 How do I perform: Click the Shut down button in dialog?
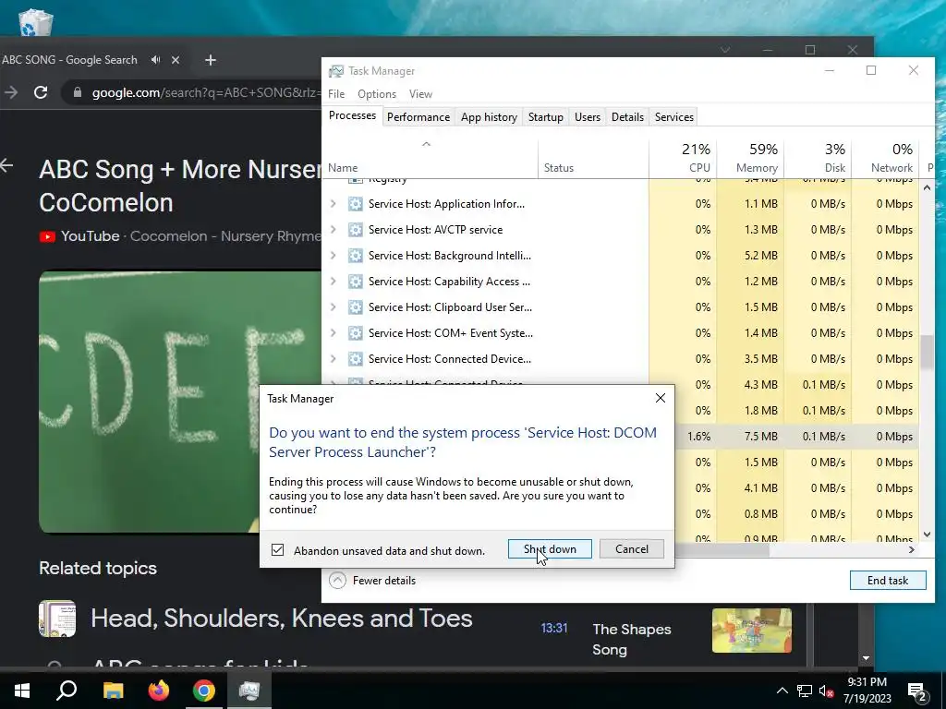pos(550,548)
